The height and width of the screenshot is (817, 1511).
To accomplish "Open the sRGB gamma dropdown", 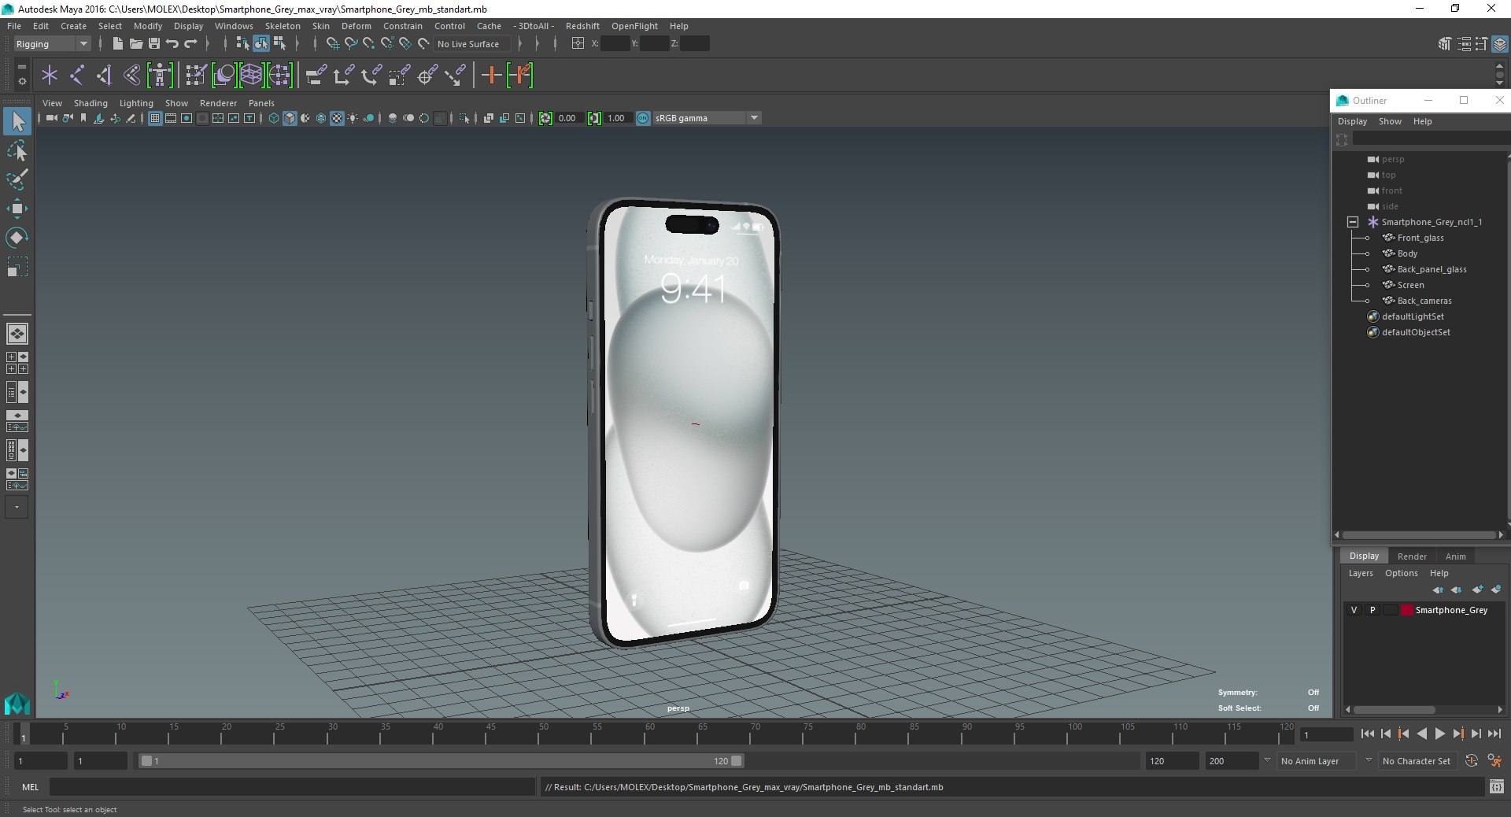I will 707,118.
